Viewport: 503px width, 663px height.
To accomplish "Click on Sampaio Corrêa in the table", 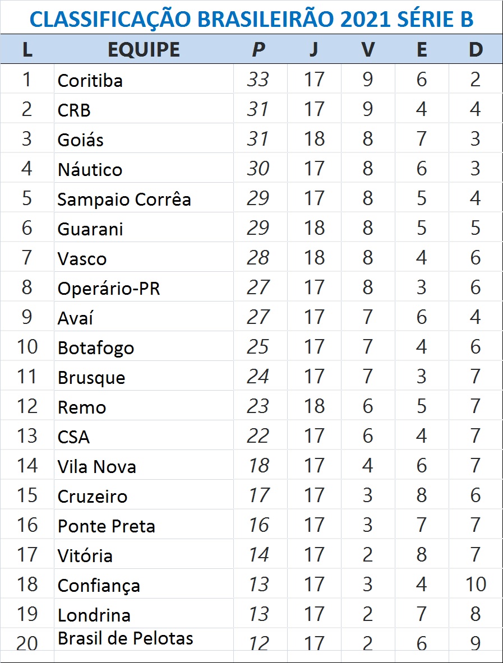I will (x=124, y=199).
